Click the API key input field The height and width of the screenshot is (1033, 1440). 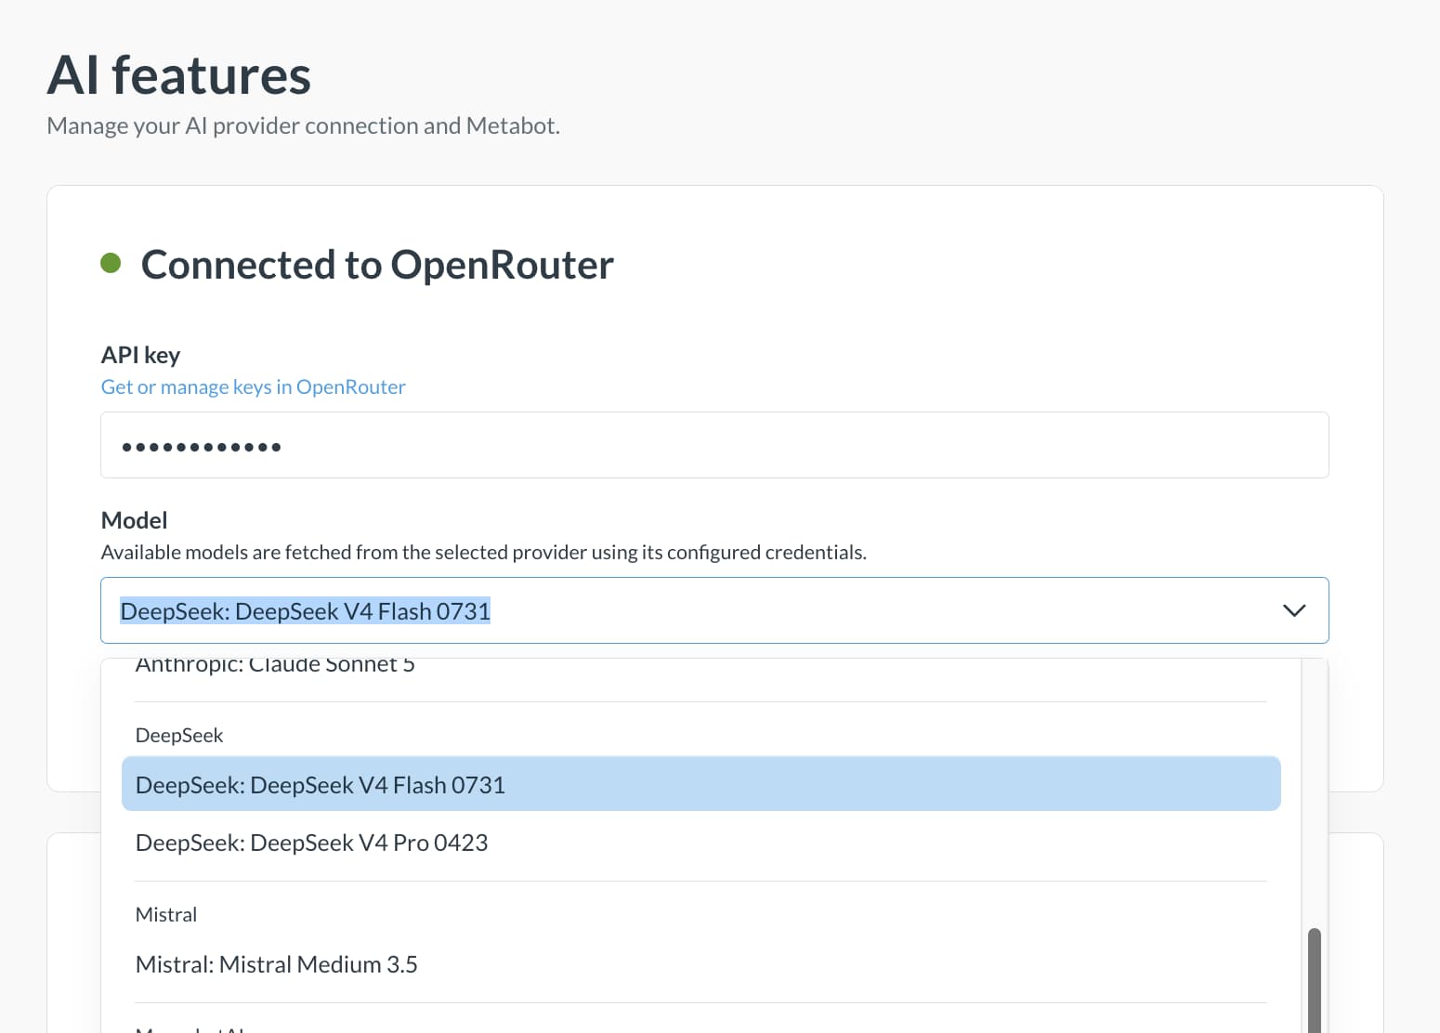tap(714, 445)
